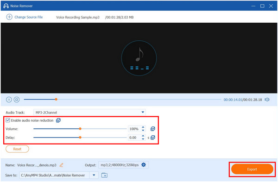Image resolution: width=278 pixels, height=182 pixels.
Task: Increase Volume with the up arrow
Action: [x=143, y=127]
